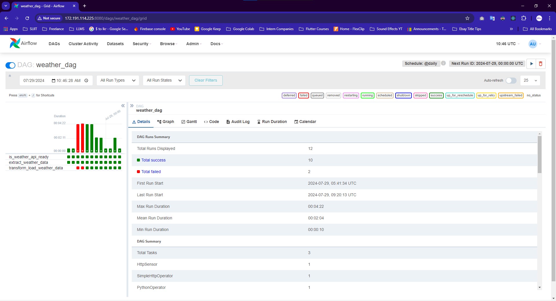The height and width of the screenshot is (301, 556).
Task: Bookmark this page with the star icon
Action: point(467,18)
